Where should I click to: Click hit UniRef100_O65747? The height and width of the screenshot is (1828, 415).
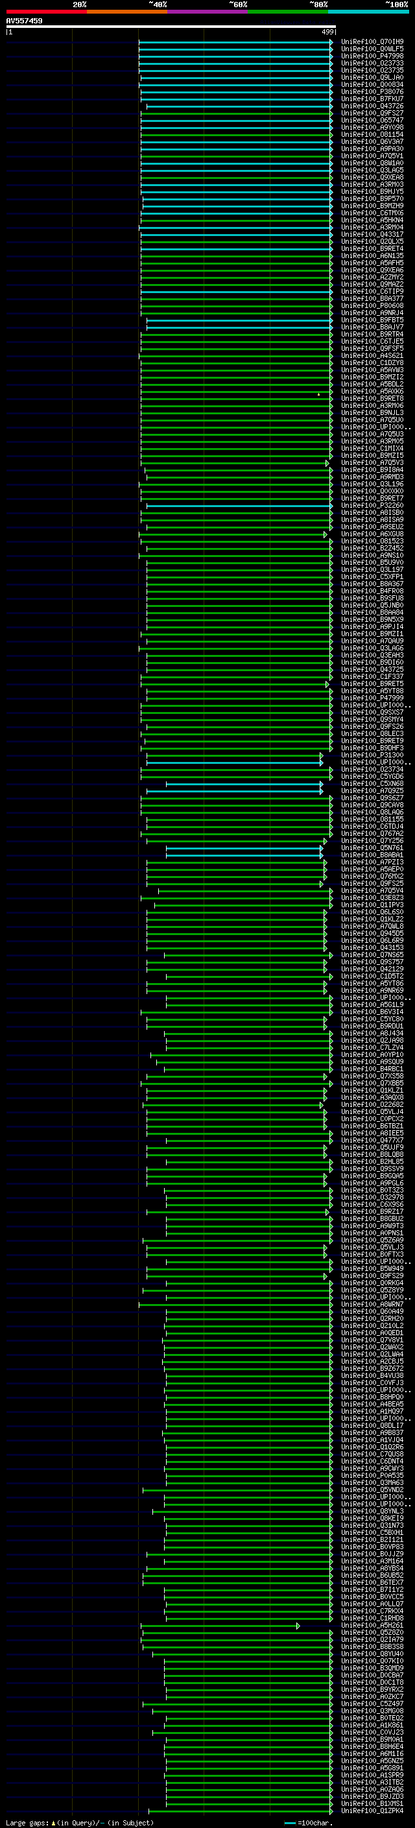point(372,121)
